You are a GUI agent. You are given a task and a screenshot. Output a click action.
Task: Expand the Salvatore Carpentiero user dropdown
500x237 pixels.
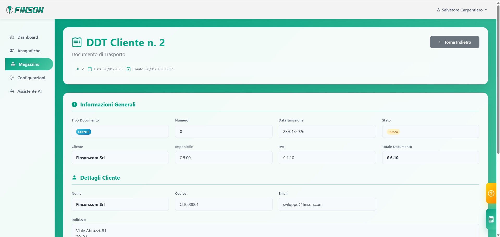pos(462,10)
